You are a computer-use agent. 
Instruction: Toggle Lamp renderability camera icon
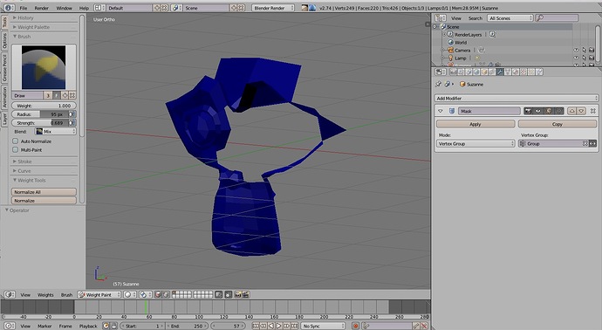tap(592, 58)
